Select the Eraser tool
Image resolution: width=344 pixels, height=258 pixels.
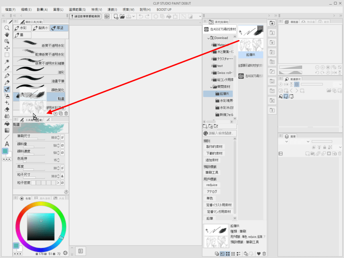click(7, 109)
